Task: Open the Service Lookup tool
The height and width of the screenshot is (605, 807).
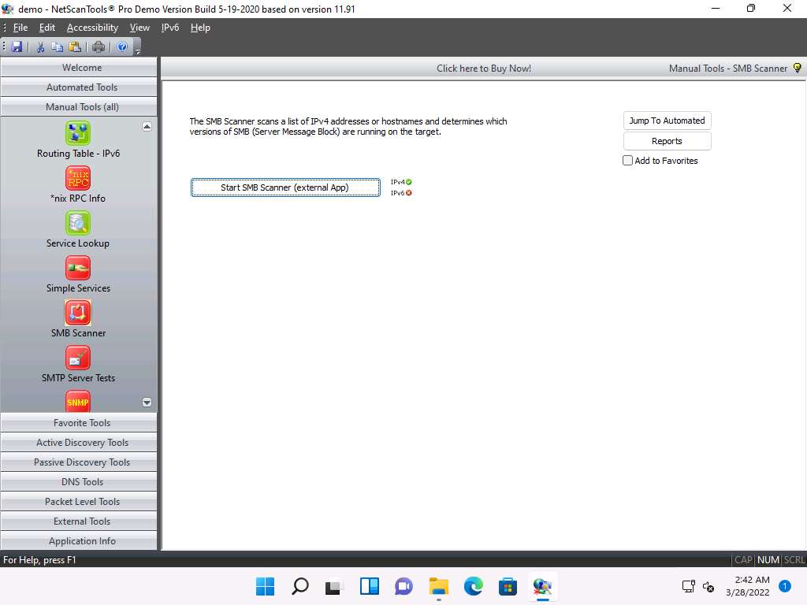Action: click(x=78, y=223)
